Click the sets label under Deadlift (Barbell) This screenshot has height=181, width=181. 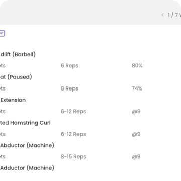[x=3, y=66]
